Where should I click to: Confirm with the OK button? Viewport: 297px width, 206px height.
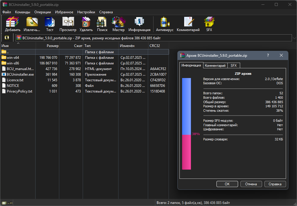tap(227, 184)
